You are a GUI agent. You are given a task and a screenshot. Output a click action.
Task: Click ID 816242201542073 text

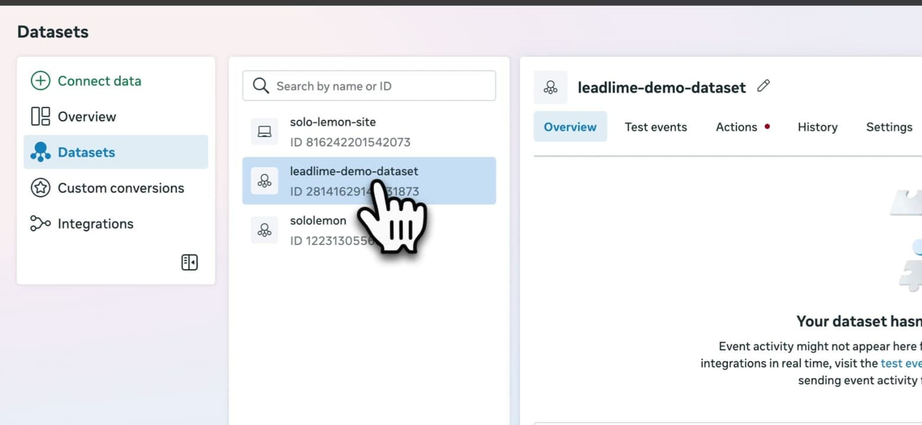350,142
